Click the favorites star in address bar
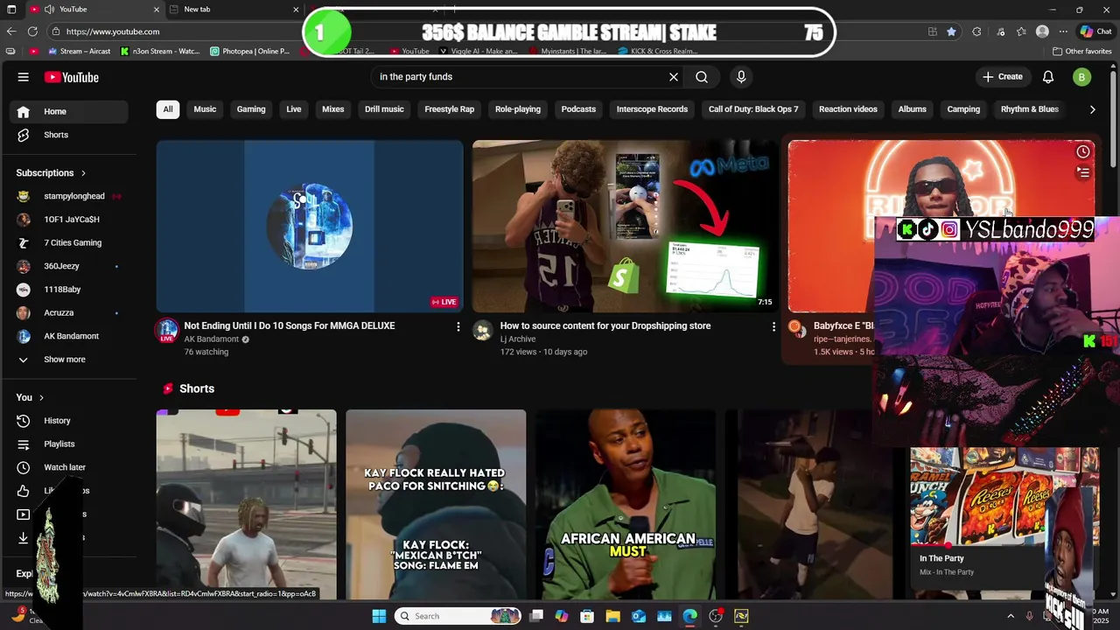The height and width of the screenshot is (630, 1120). coord(952,31)
